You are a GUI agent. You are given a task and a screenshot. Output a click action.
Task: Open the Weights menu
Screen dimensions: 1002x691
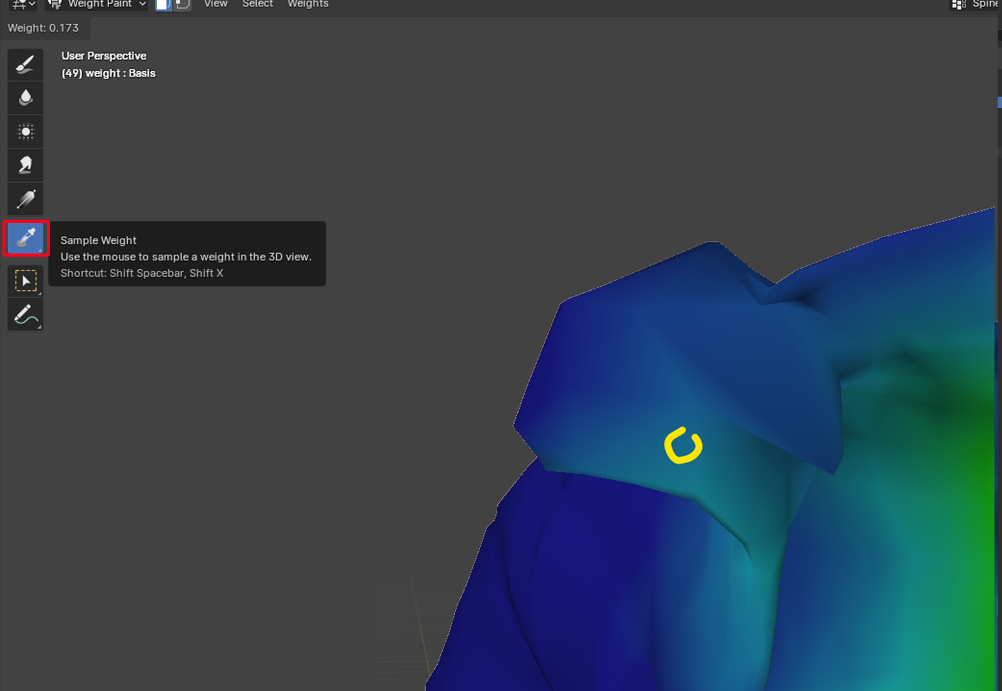pos(307,4)
